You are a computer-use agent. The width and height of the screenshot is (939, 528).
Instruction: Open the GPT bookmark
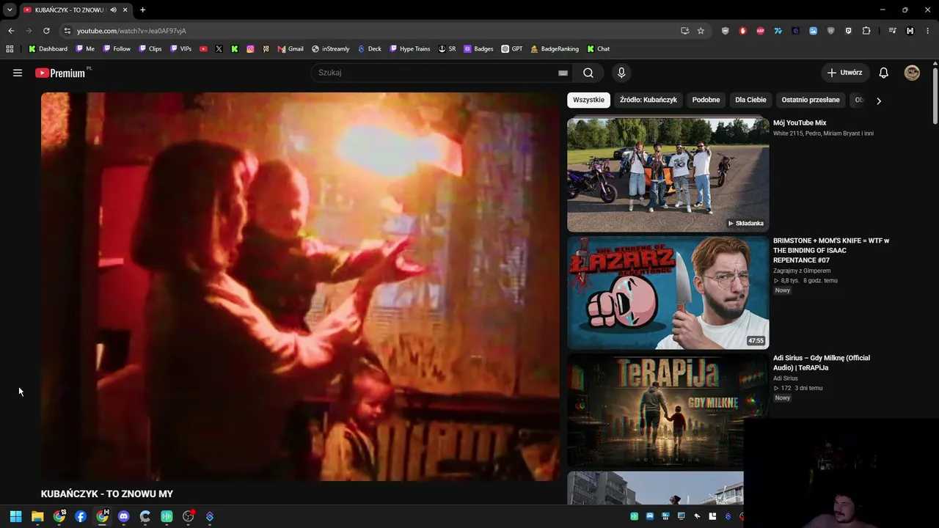pyautogui.click(x=511, y=49)
